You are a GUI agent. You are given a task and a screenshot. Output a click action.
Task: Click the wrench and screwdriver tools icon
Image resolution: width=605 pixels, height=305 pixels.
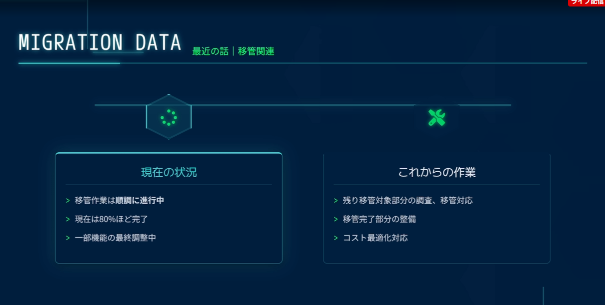436,117
